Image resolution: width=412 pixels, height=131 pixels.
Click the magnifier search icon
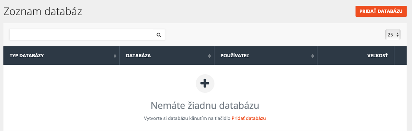pyautogui.click(x=159, y=35)
